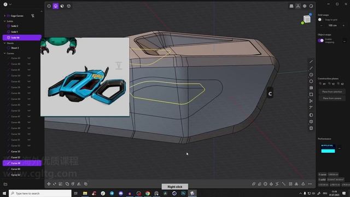Open the Windows Start menu
350x197 pixels.
(x=4, y=193)
